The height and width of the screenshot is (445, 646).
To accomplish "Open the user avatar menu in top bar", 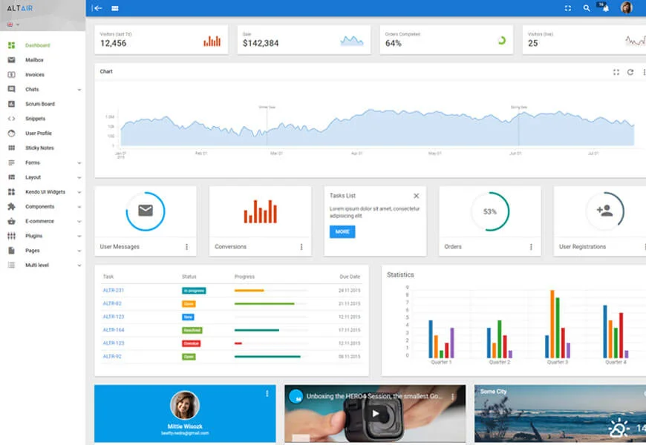I will click(x=626, y=8).
